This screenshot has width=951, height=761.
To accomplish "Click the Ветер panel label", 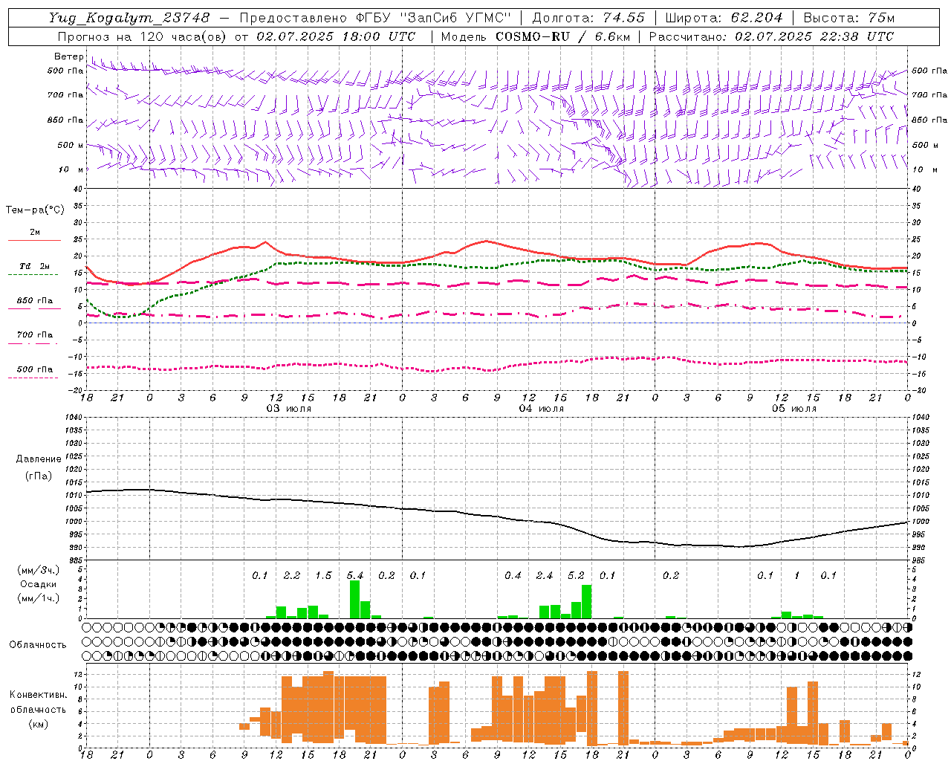I will click(x=68, y=56).
